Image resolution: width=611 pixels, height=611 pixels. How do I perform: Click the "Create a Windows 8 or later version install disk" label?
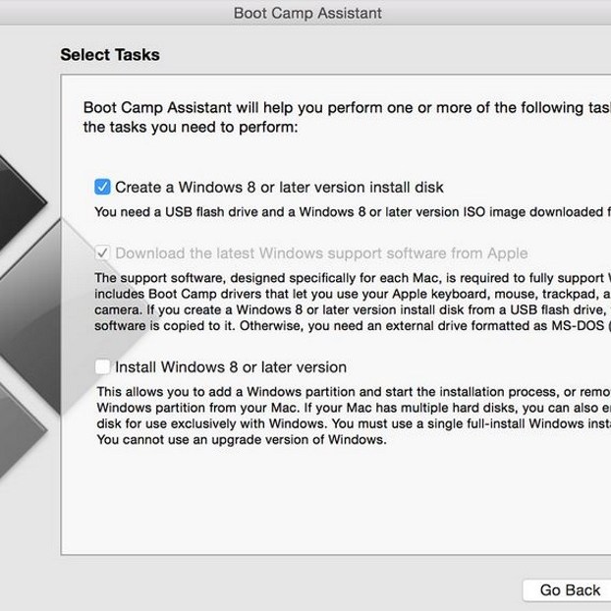[x=279, y=187]
